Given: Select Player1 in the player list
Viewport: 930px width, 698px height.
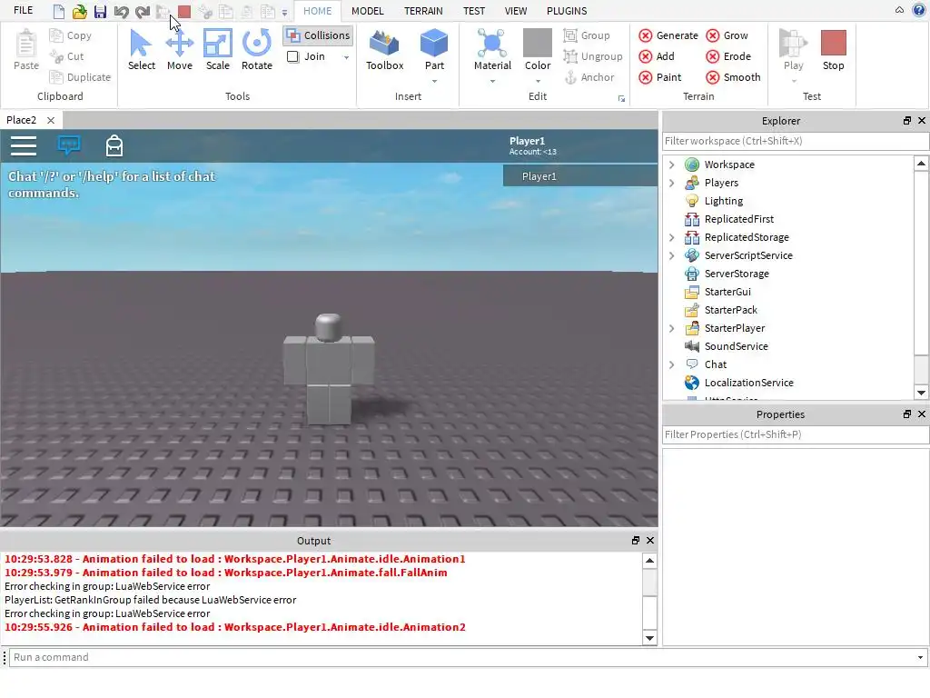Looking at the screenshot, I should (580, 176).
